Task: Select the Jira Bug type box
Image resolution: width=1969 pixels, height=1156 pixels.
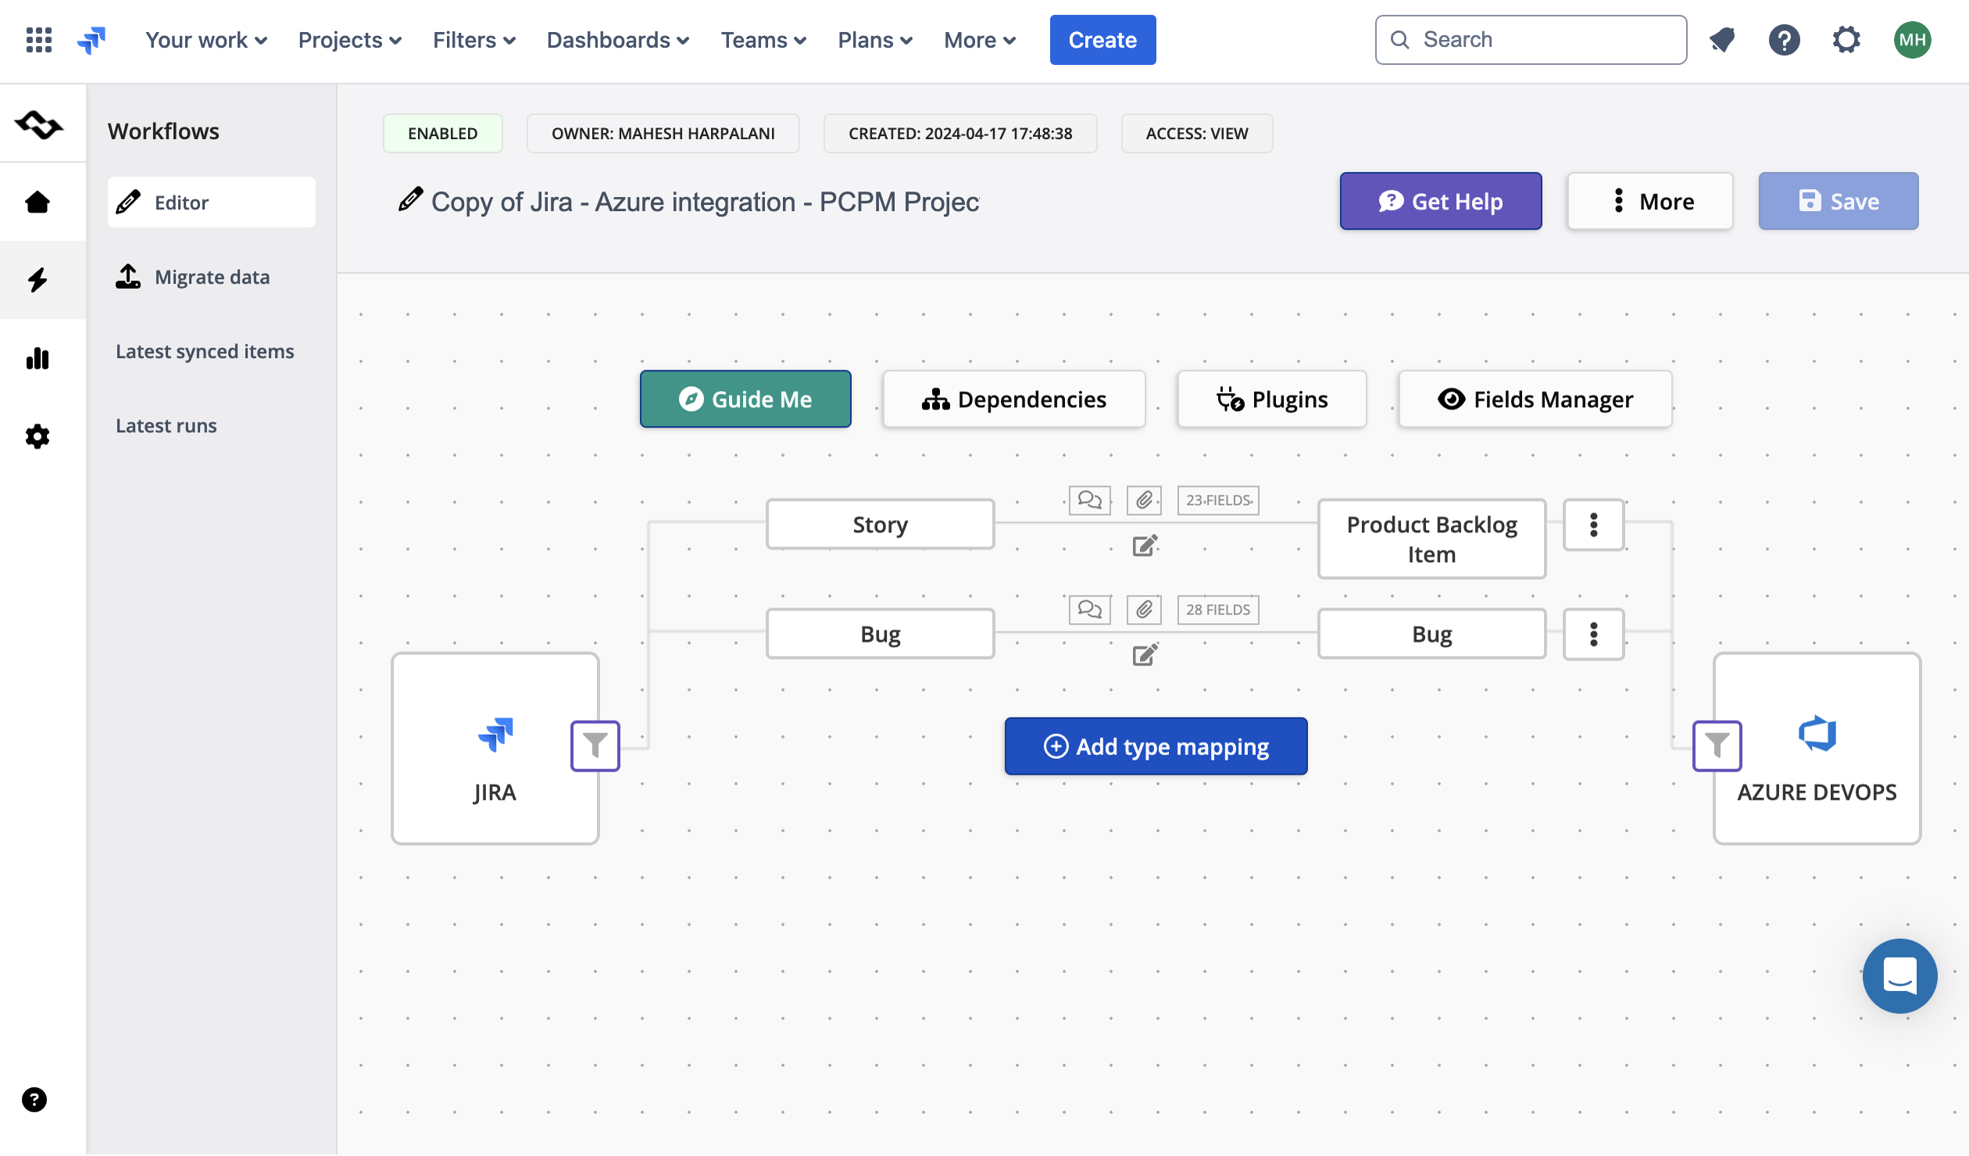Action: (x=881, y=634)
